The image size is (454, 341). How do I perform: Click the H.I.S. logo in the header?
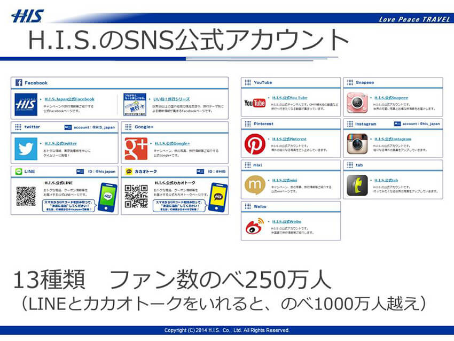pos(27,16)
